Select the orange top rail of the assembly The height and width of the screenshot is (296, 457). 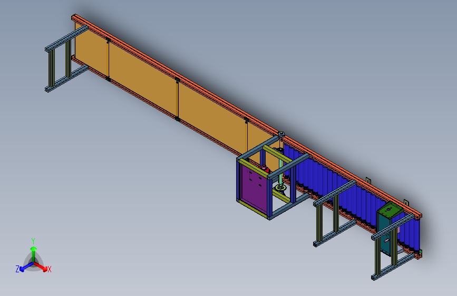pyautogui.click(x=246, y=116)
